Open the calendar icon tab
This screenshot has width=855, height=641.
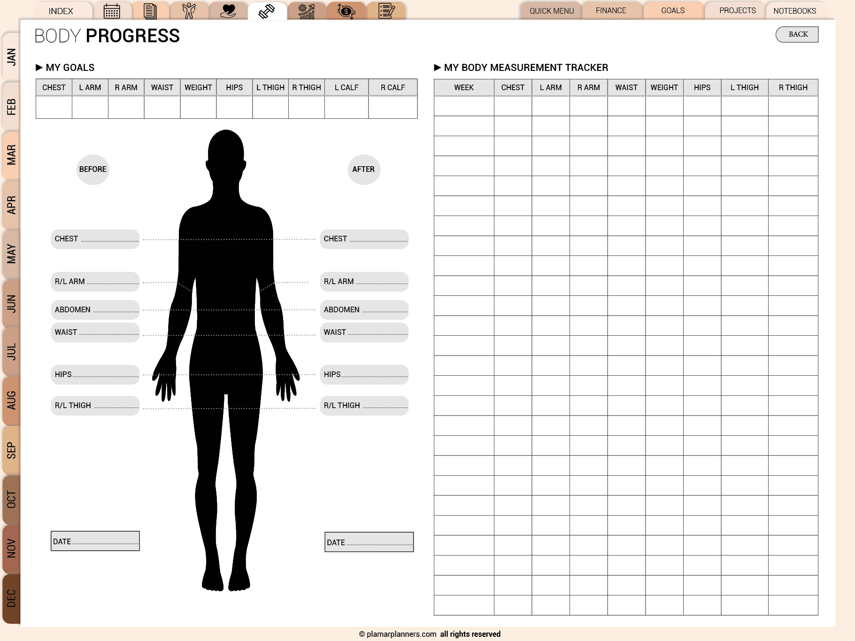(112, 11)
